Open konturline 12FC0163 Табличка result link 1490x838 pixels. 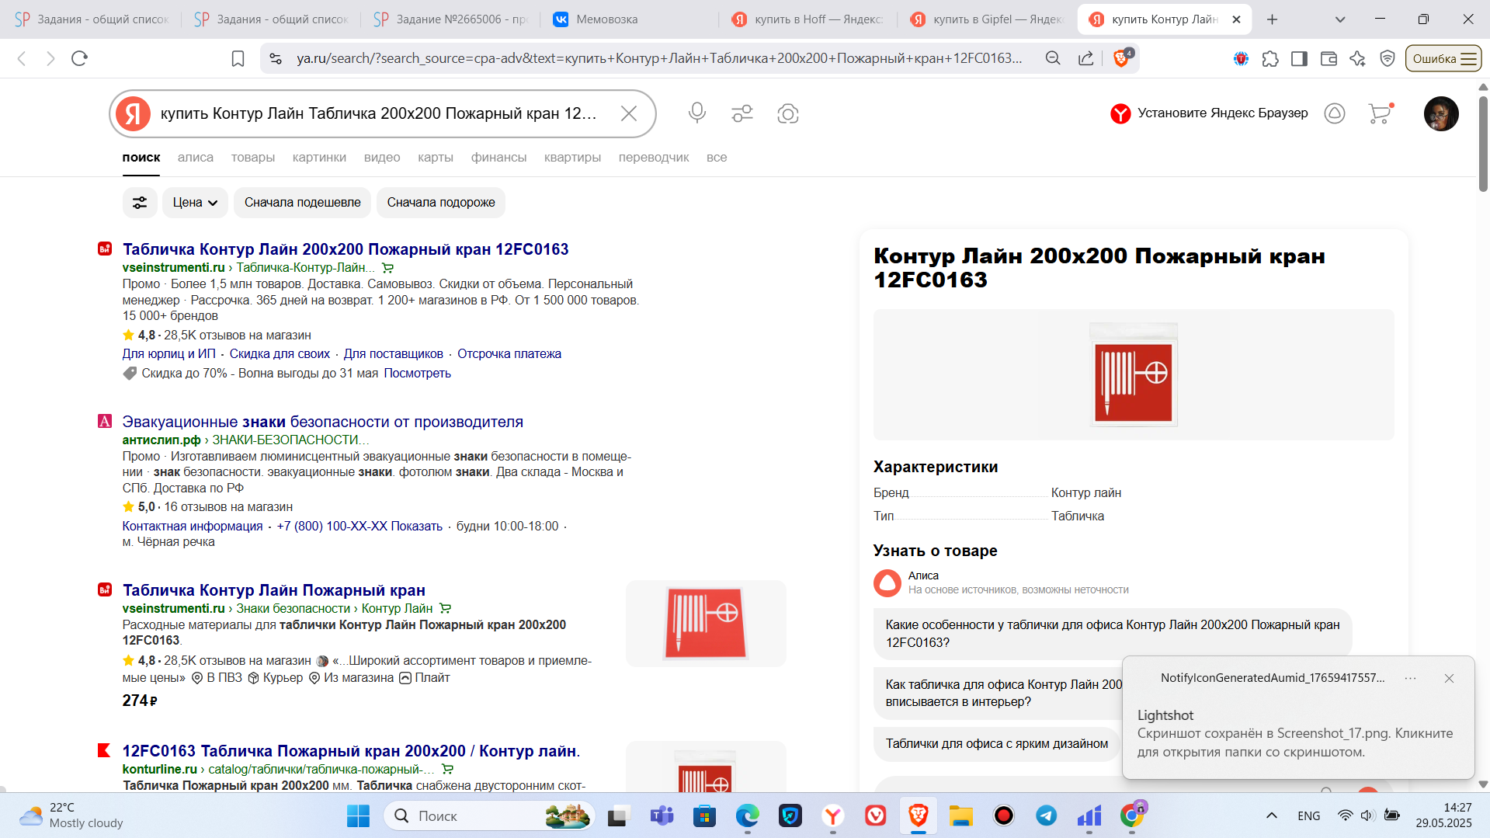tap(352, 751)
